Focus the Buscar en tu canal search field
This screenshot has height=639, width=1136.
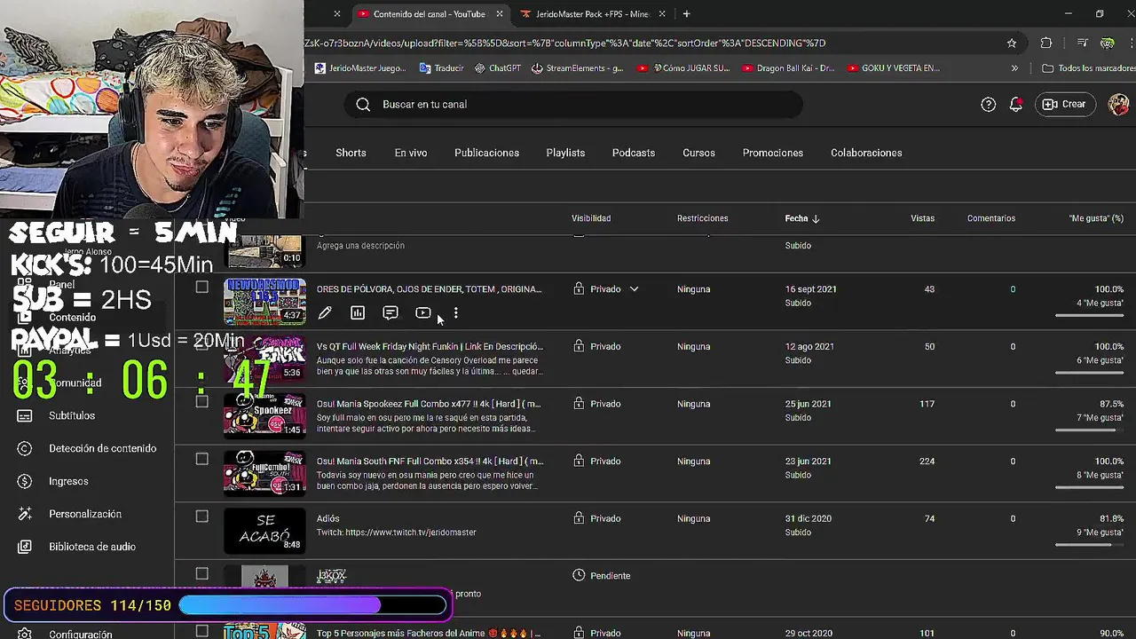(572, 105)
